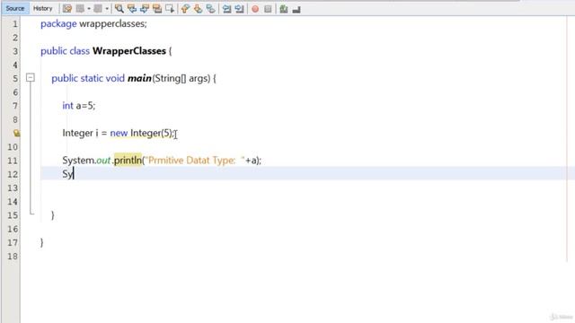Click the hint lightbulb on line 9

16,133
